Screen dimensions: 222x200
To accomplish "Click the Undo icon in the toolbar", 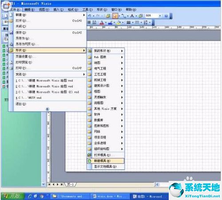I will tap(90, 16).
